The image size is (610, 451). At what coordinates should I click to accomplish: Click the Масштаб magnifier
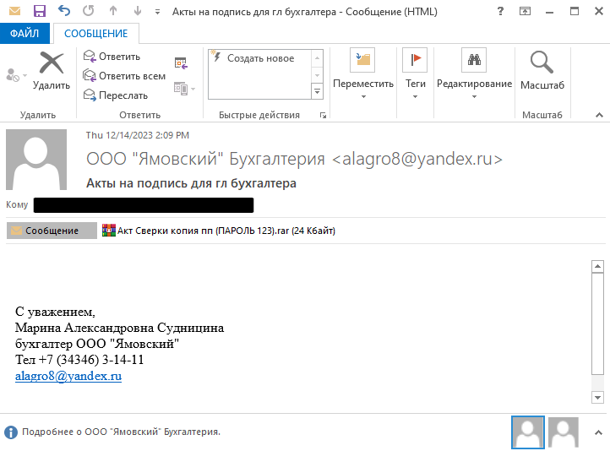(x=542, y=70)
